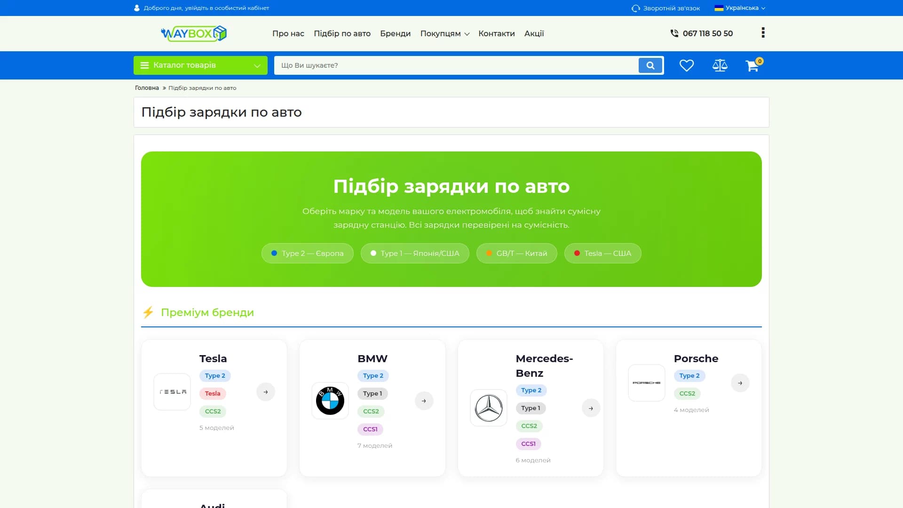903x508 pixels.
Task: Click the lightning bolt icon near Преміум бренди
Action: [x=148, y=312]
